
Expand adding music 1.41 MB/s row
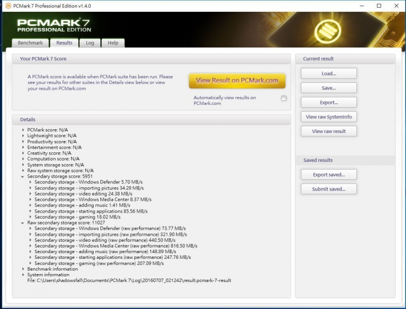[x=30, y=205]
